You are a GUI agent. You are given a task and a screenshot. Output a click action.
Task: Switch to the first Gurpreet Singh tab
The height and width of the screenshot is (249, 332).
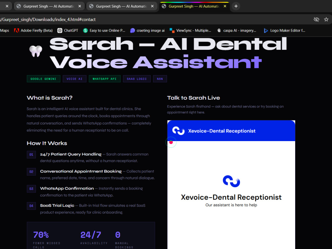coord(49,6)
